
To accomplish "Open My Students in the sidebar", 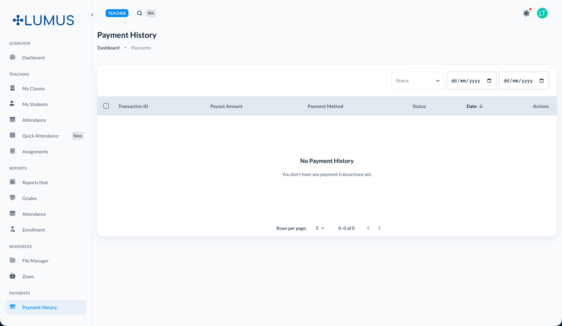I will point(46,104).
